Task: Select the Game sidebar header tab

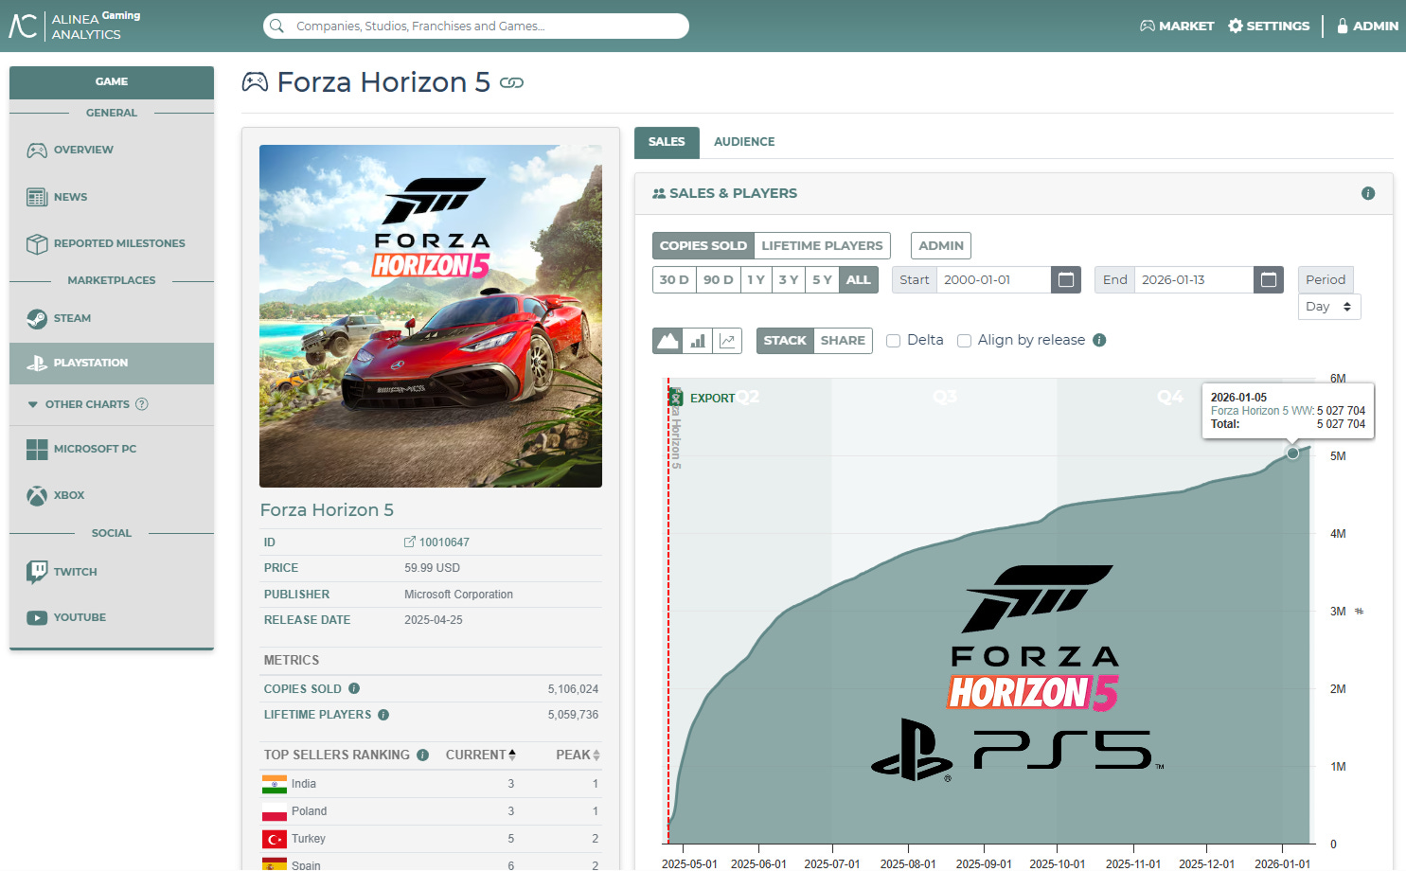Action: click(112, 82)
